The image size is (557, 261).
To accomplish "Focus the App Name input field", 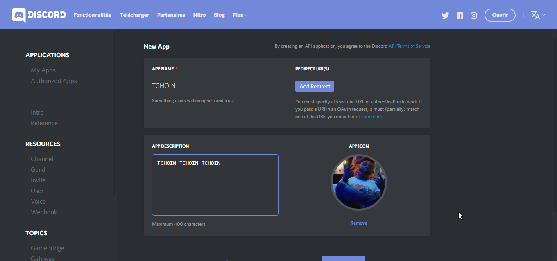I will 215,86.
